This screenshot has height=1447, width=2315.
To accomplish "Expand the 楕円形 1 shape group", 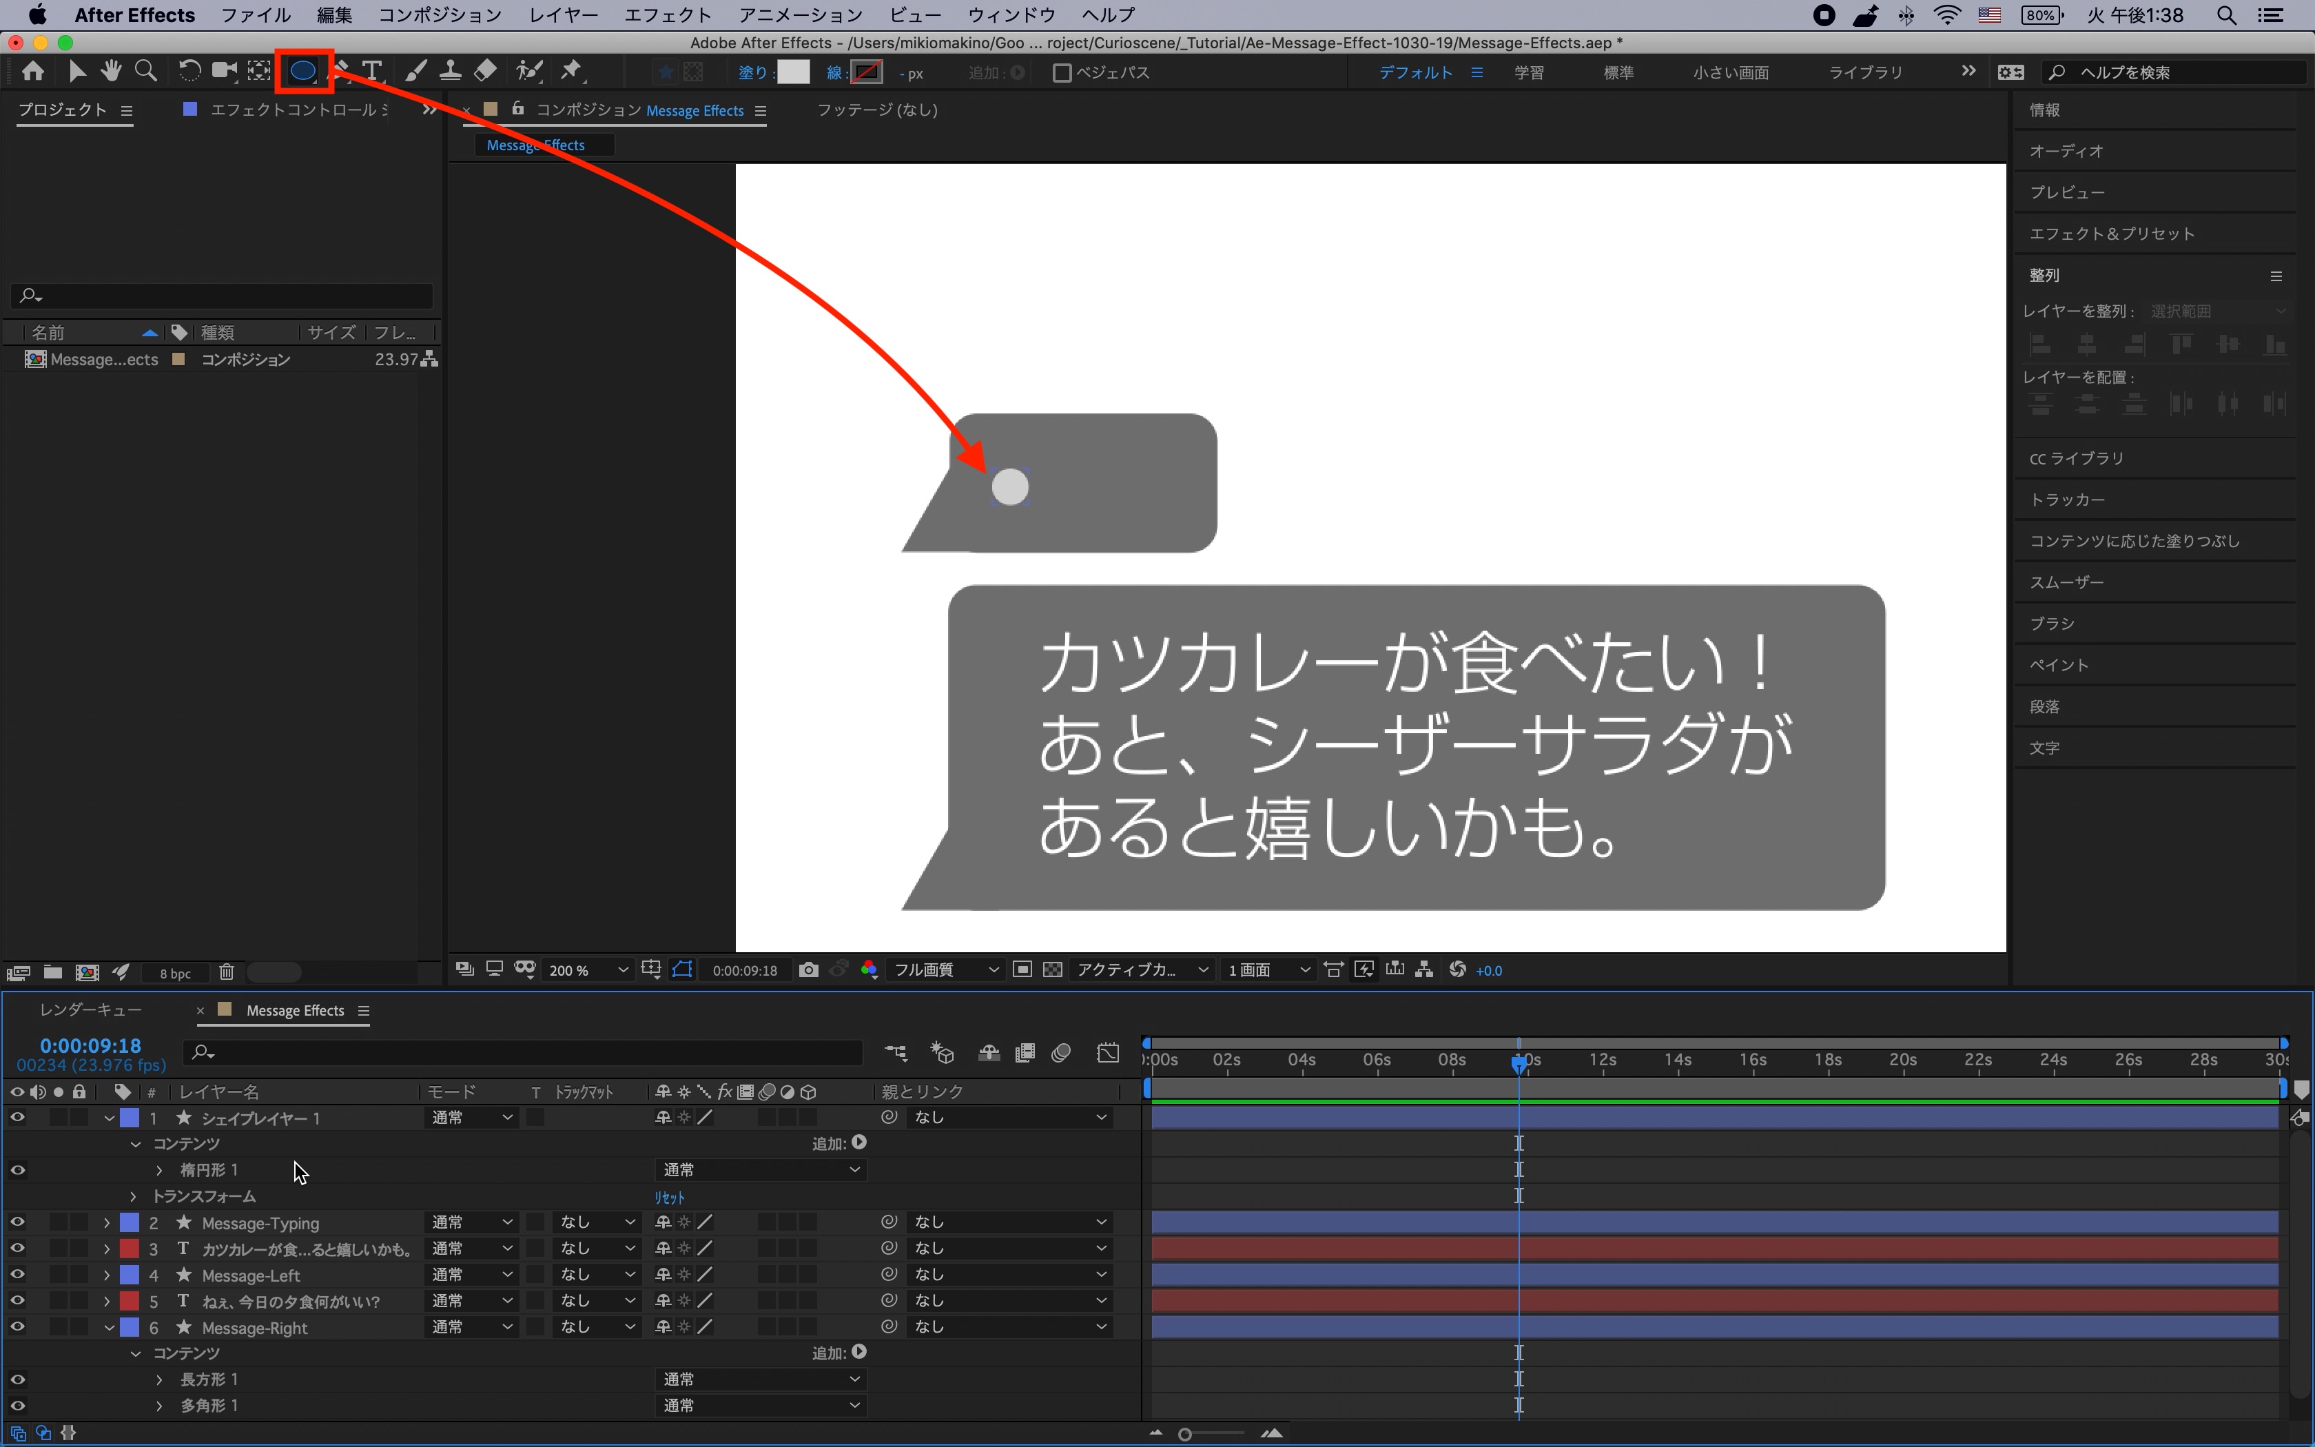I will [160, 1169].
